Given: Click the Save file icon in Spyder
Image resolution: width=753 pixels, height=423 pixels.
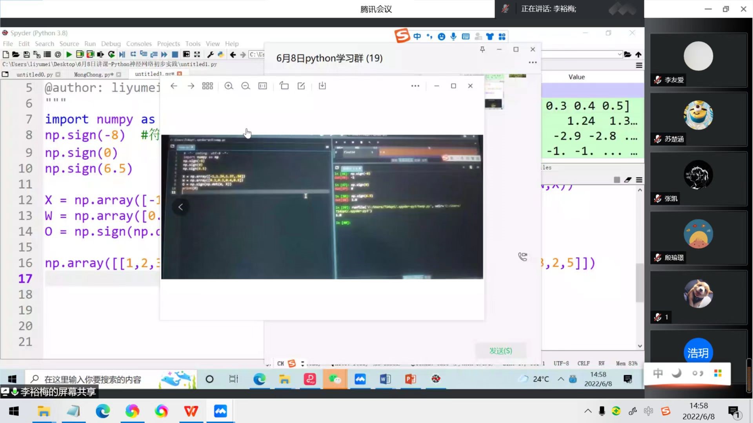Looking at the screenshot, I should click(26, 54).
